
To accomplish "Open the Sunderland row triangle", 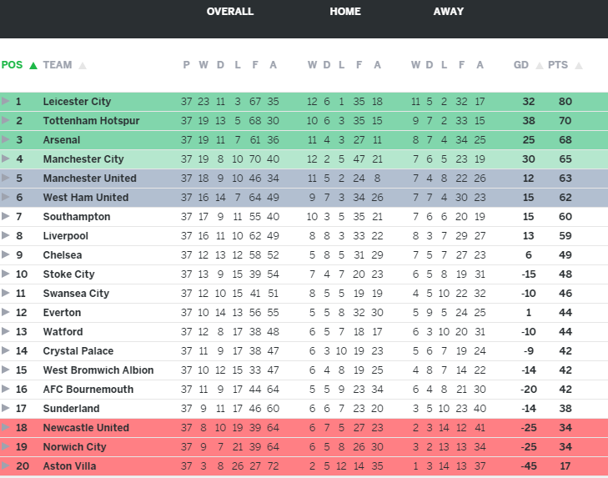I will tap(6, 409).
